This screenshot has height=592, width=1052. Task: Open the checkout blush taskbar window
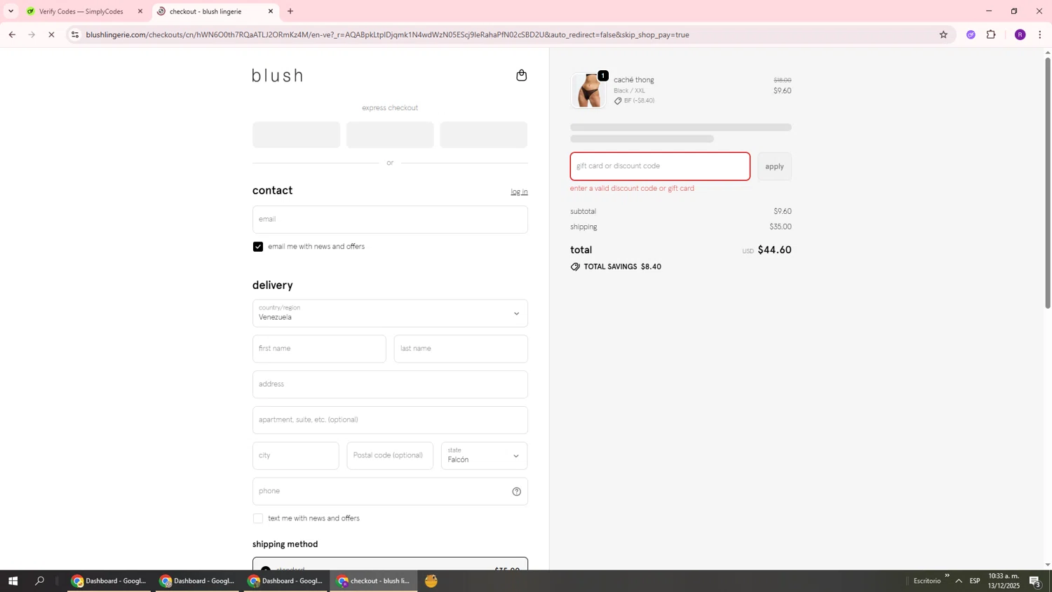[374, 581]
